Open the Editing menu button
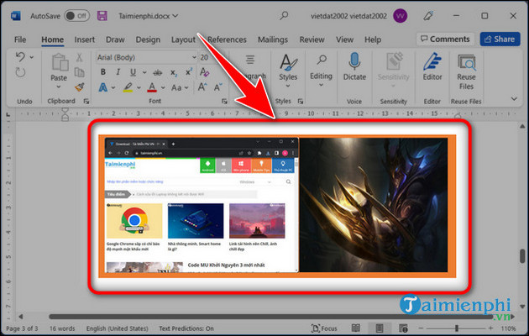The height and width of the screenshot is (336, 529). pos(321,71)
